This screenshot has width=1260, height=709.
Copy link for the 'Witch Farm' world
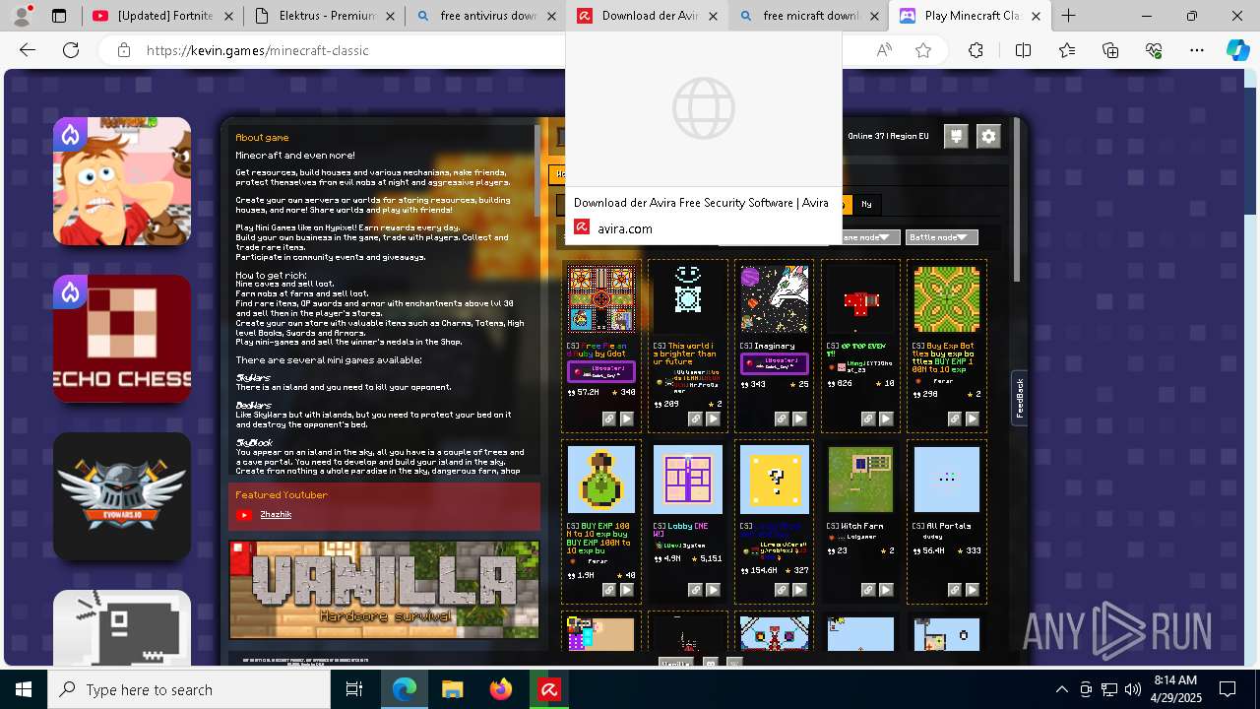(868, 590)
